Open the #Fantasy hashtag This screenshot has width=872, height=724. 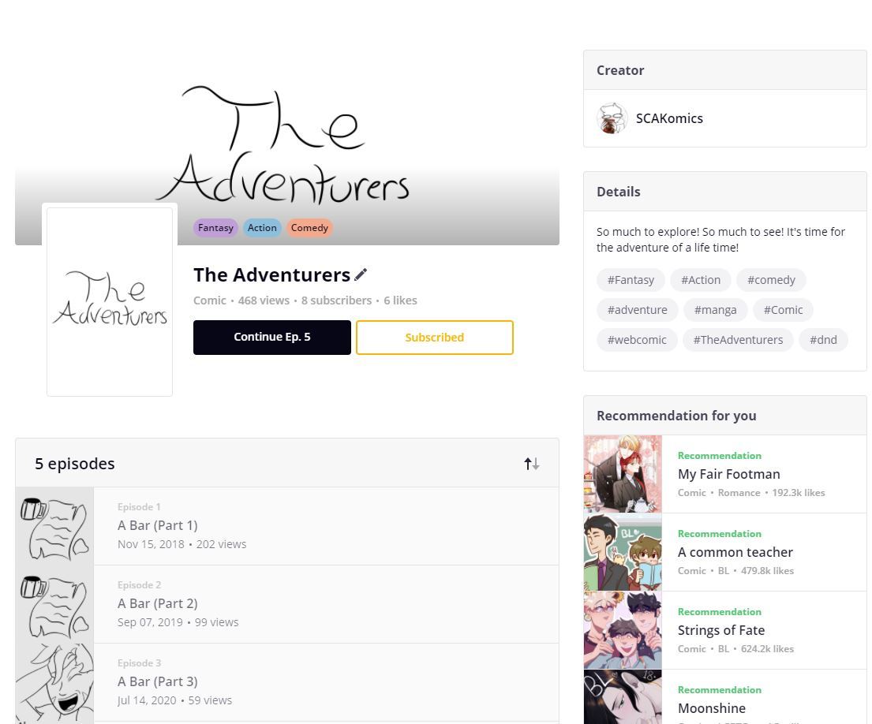[x=631, y=280]
